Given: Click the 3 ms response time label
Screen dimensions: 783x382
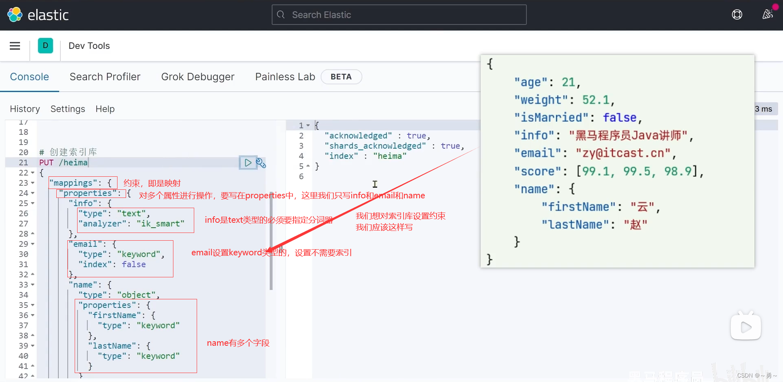Looking at the screenshot, I should pyautogui.click(x=763, y=109).
